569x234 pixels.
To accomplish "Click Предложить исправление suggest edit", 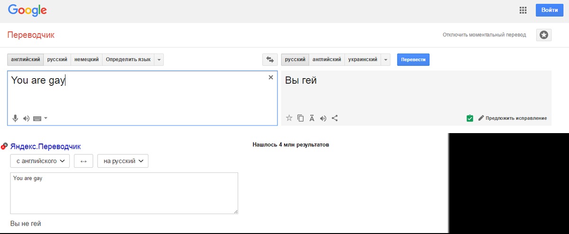I will click(513, 118).
